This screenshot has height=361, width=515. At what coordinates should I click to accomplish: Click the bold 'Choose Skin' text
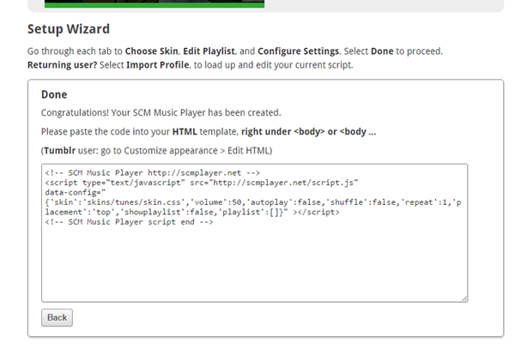151,51
